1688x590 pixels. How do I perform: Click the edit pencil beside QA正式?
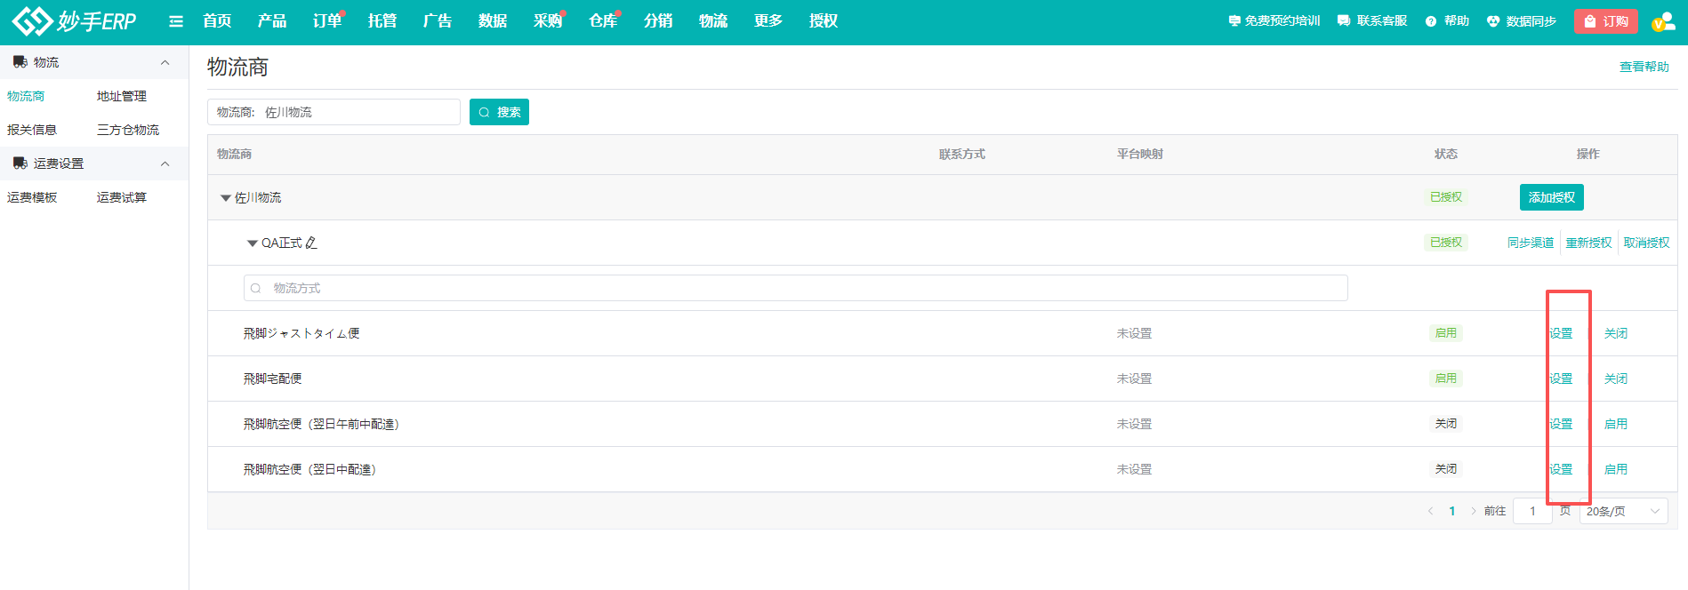(x=311, y=243)
